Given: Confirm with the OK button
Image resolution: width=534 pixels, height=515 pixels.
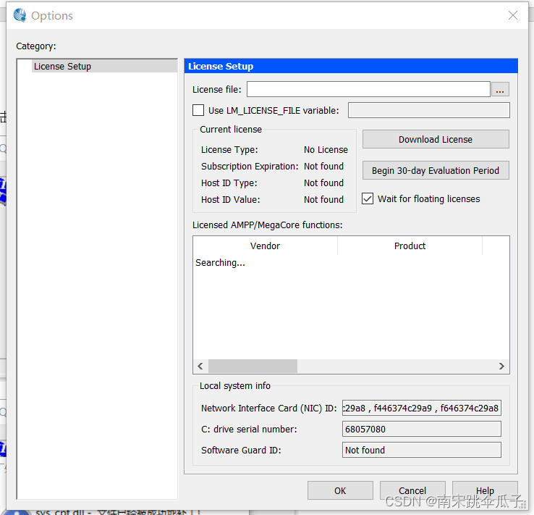Looking at the screenshot, I should (x=340, y=490).
